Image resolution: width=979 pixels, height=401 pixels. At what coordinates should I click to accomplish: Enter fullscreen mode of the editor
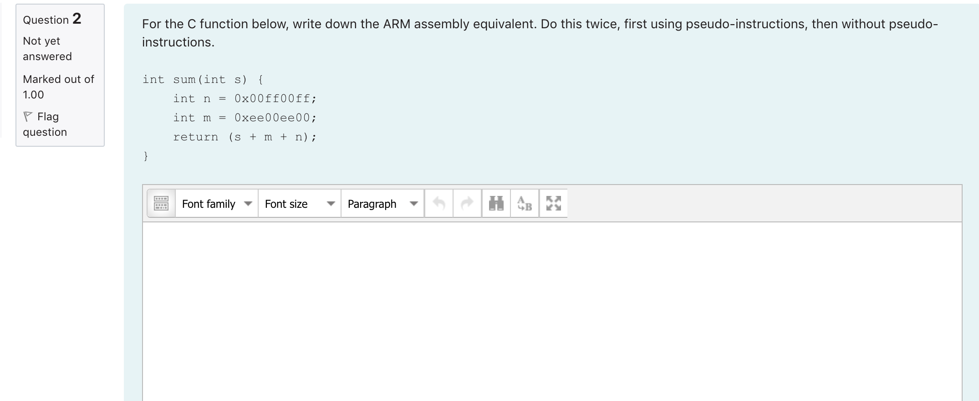click(x=553, y=203)
